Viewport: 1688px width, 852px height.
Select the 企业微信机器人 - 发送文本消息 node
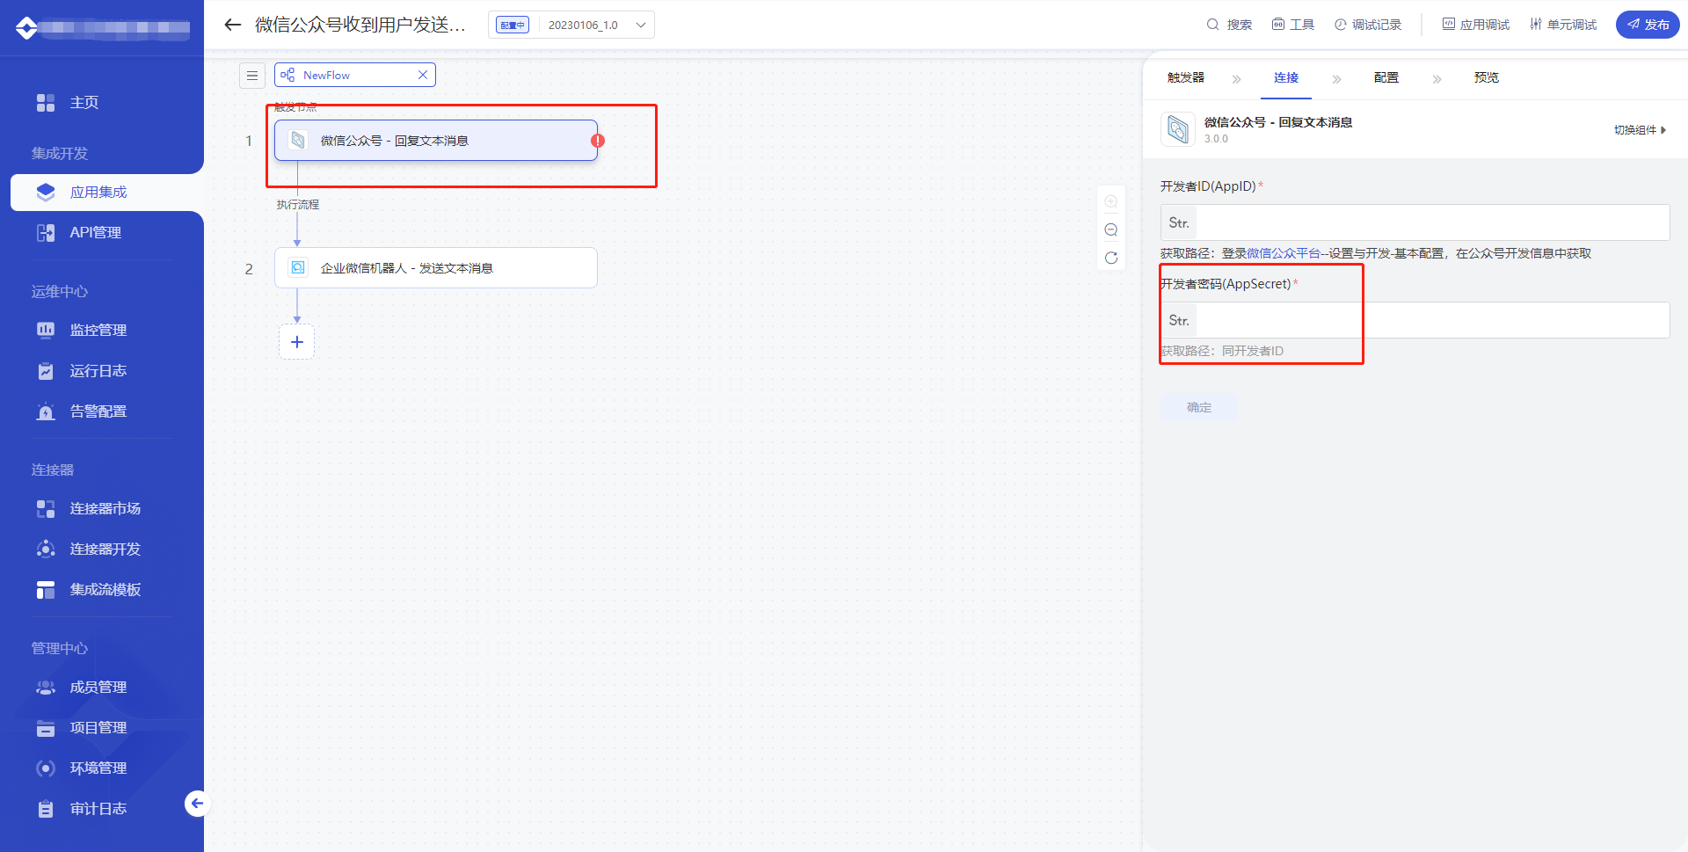436,268
